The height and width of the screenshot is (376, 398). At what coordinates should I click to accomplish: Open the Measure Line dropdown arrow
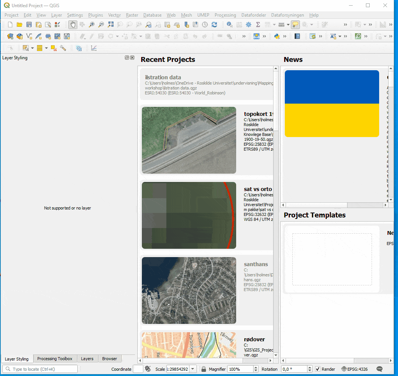288,25
